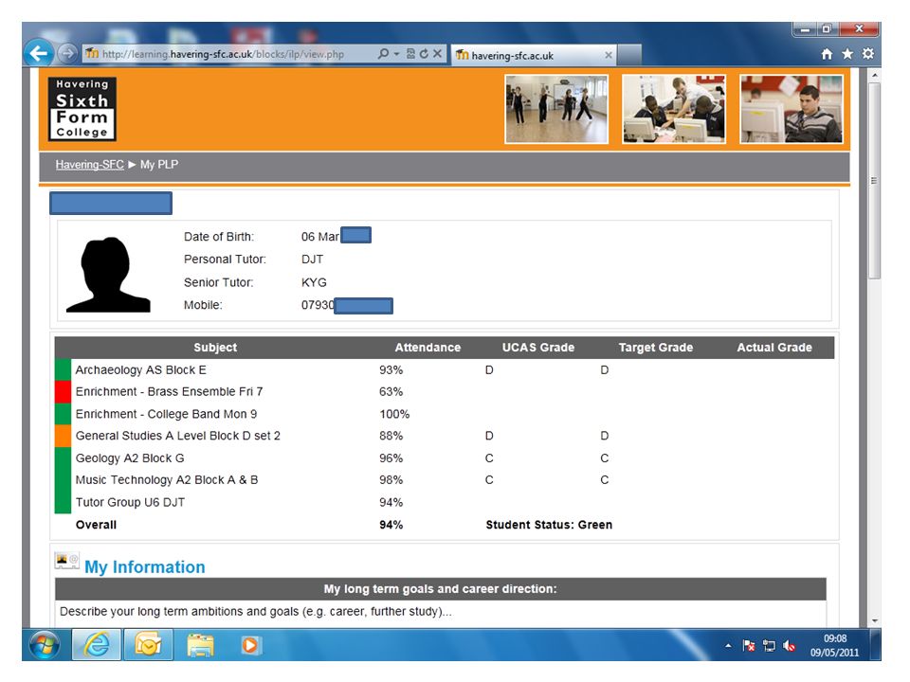This screenshot has height=682, width=910.
Task: Click the search magnifier in address bar
Action: [x=383, y=54]
